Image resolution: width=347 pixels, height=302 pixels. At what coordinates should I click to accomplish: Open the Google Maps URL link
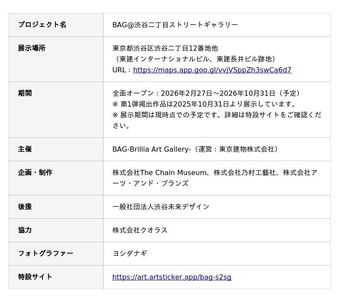[212, 70]
